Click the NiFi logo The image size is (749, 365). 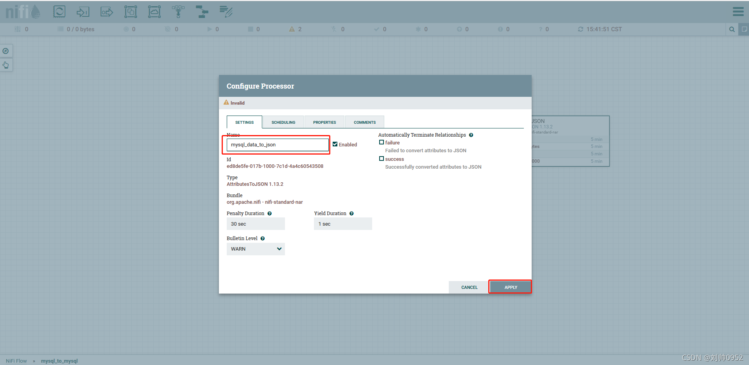pyautogui.click(x=23, y=12)
